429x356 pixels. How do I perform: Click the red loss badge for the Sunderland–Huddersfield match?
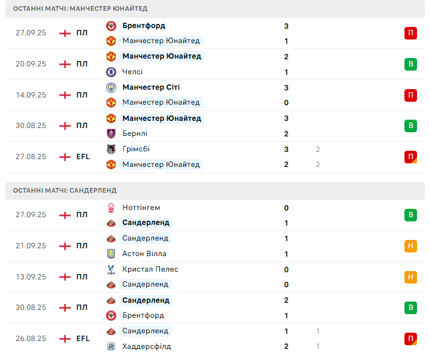[410, 339]
